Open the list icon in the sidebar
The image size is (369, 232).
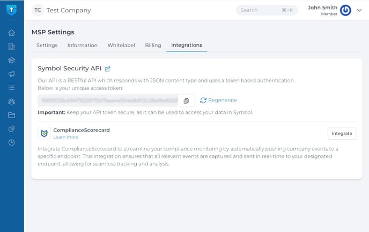click(x=11, y=88)
